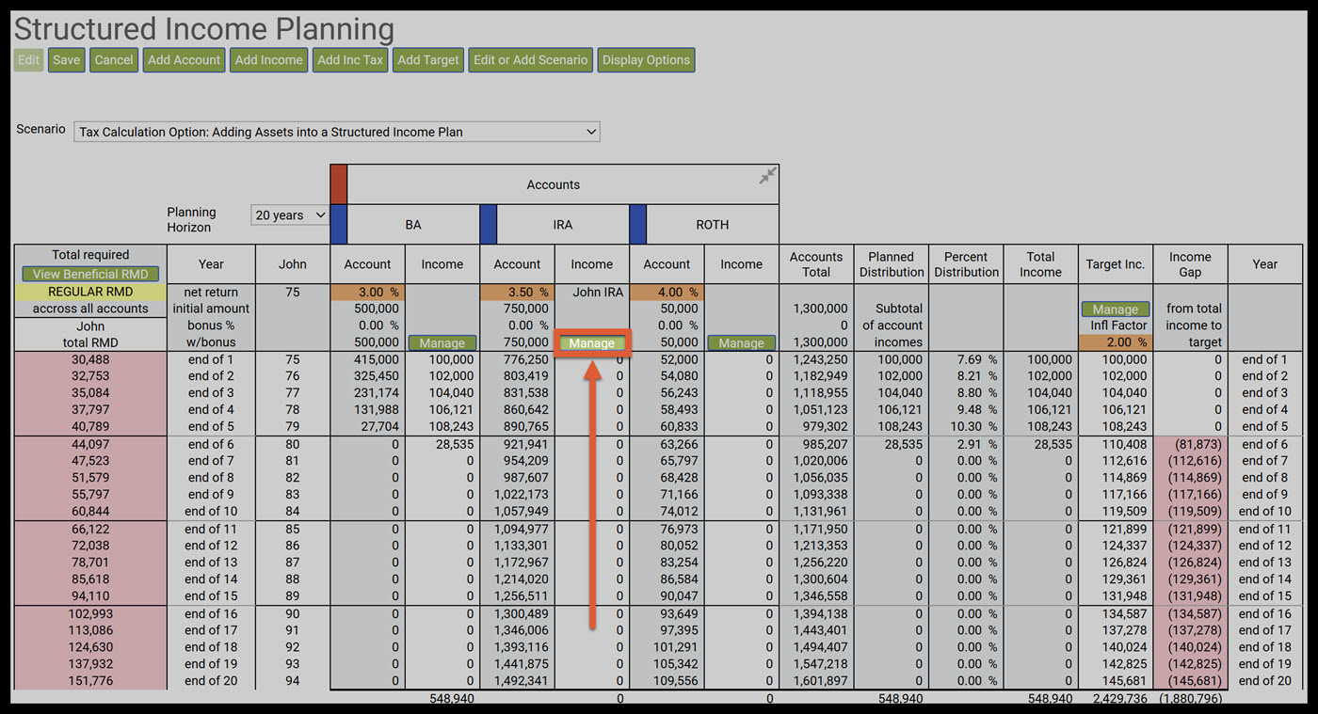1318x714 pixels.
Task: Click the Cancel button
Action: [x=114, y=60]
